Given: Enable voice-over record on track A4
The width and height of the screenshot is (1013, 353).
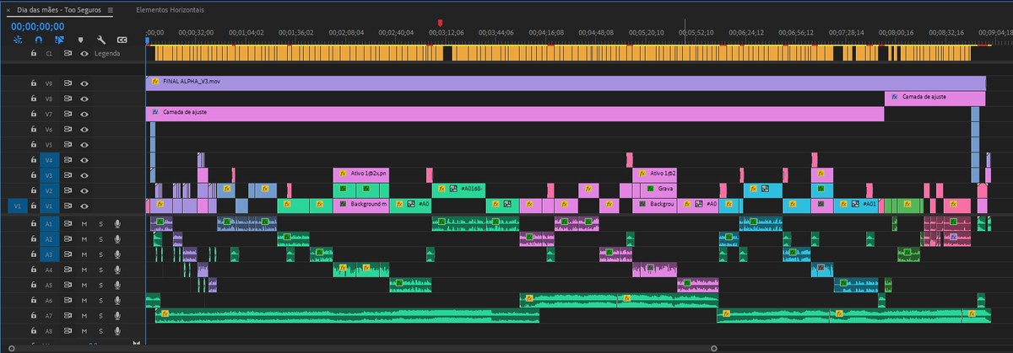Looking at the screenshot, I should [x=117, y=270].
